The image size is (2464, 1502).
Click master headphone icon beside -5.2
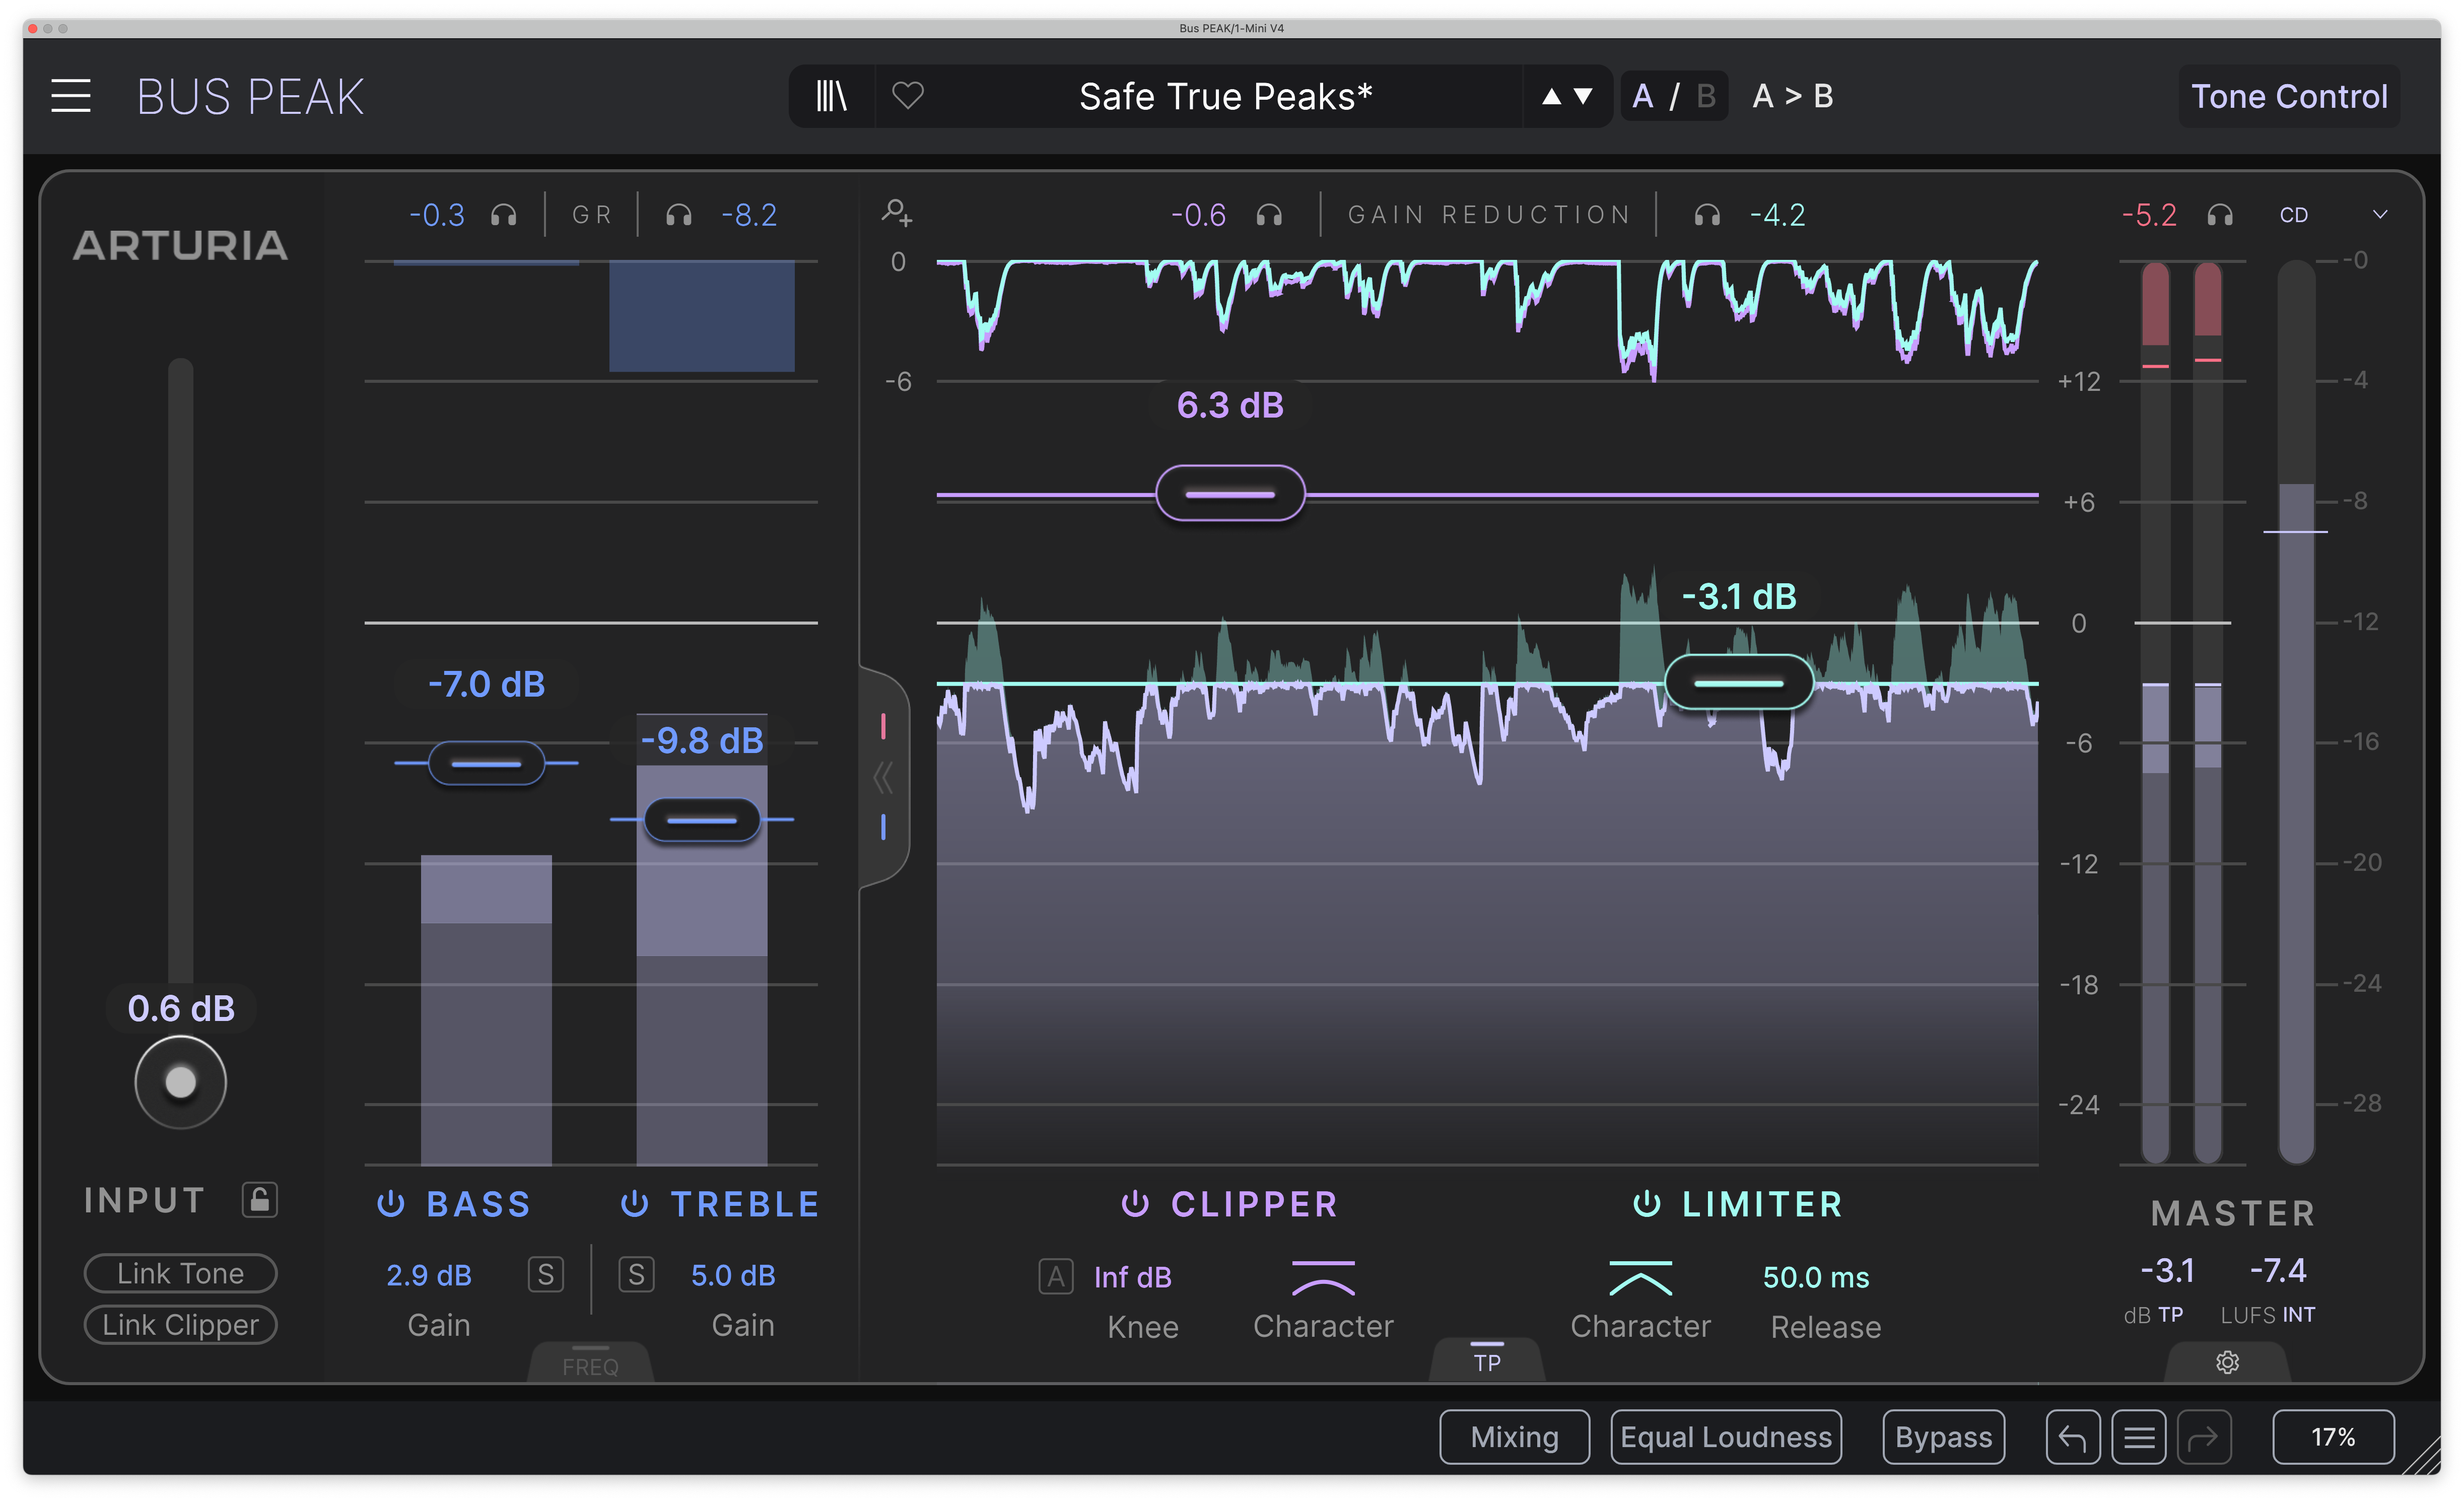2220,215
